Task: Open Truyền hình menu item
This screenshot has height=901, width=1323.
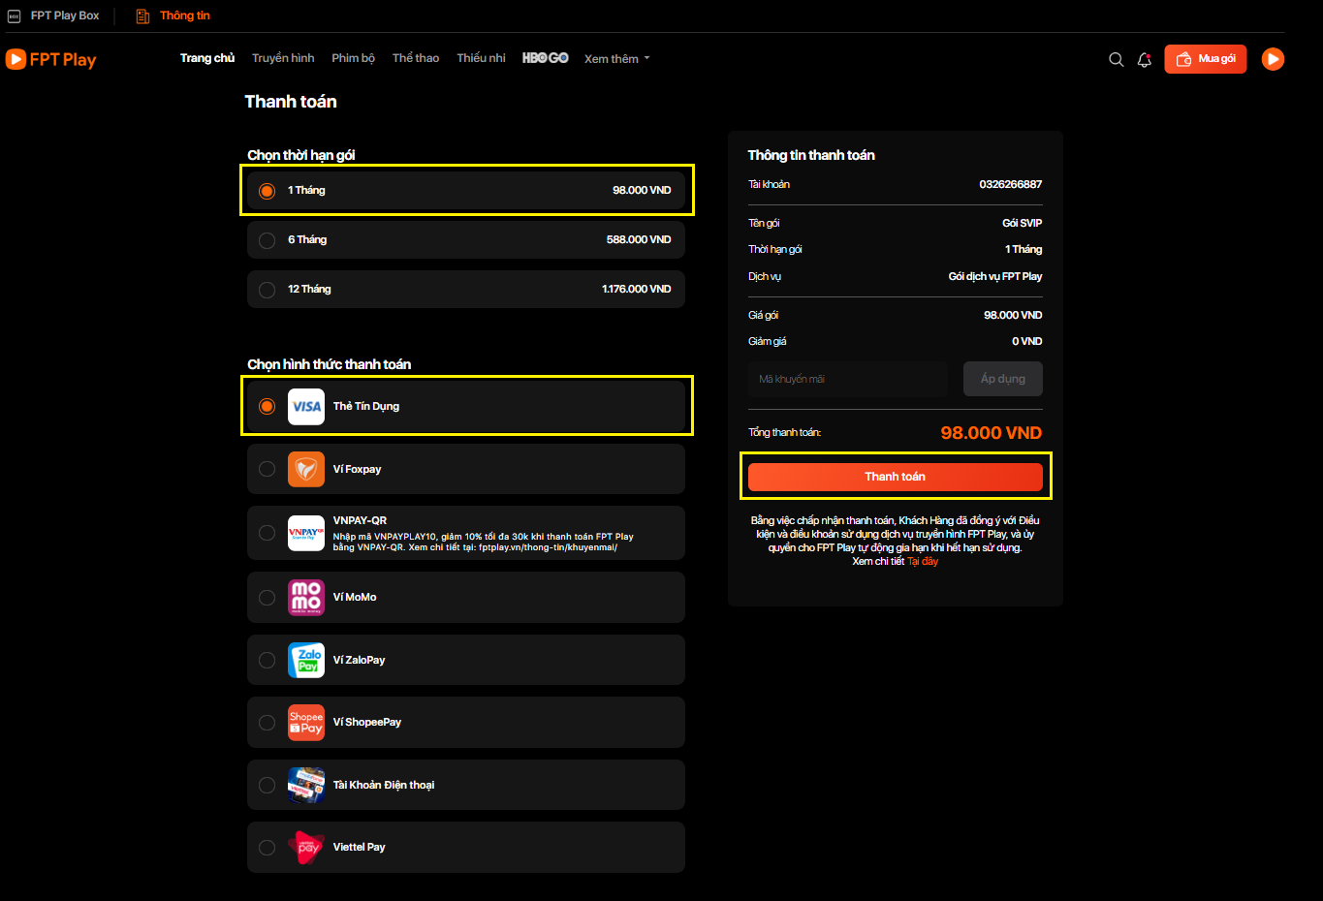Action: pos(283,58)
